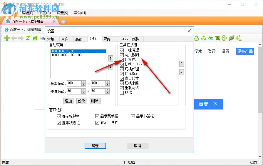Viewport: 263px width, 166px height.
Task: Select list entry 1000, 1000, 100, 100
Action: click(x=78, y=55)
